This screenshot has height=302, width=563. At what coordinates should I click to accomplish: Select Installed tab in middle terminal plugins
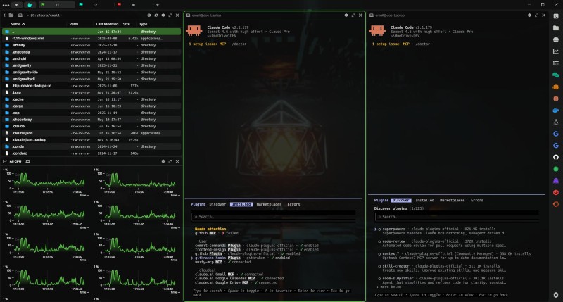(x=241, y=204)
